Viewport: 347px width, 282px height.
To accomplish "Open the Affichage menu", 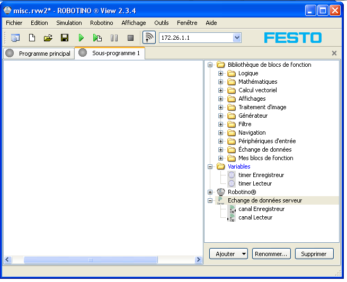I will (x=134, y=23).
